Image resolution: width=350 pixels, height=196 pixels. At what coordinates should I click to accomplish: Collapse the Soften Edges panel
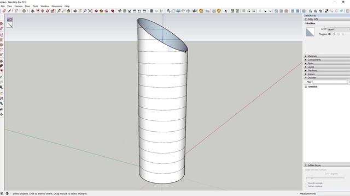pos(306,166)
